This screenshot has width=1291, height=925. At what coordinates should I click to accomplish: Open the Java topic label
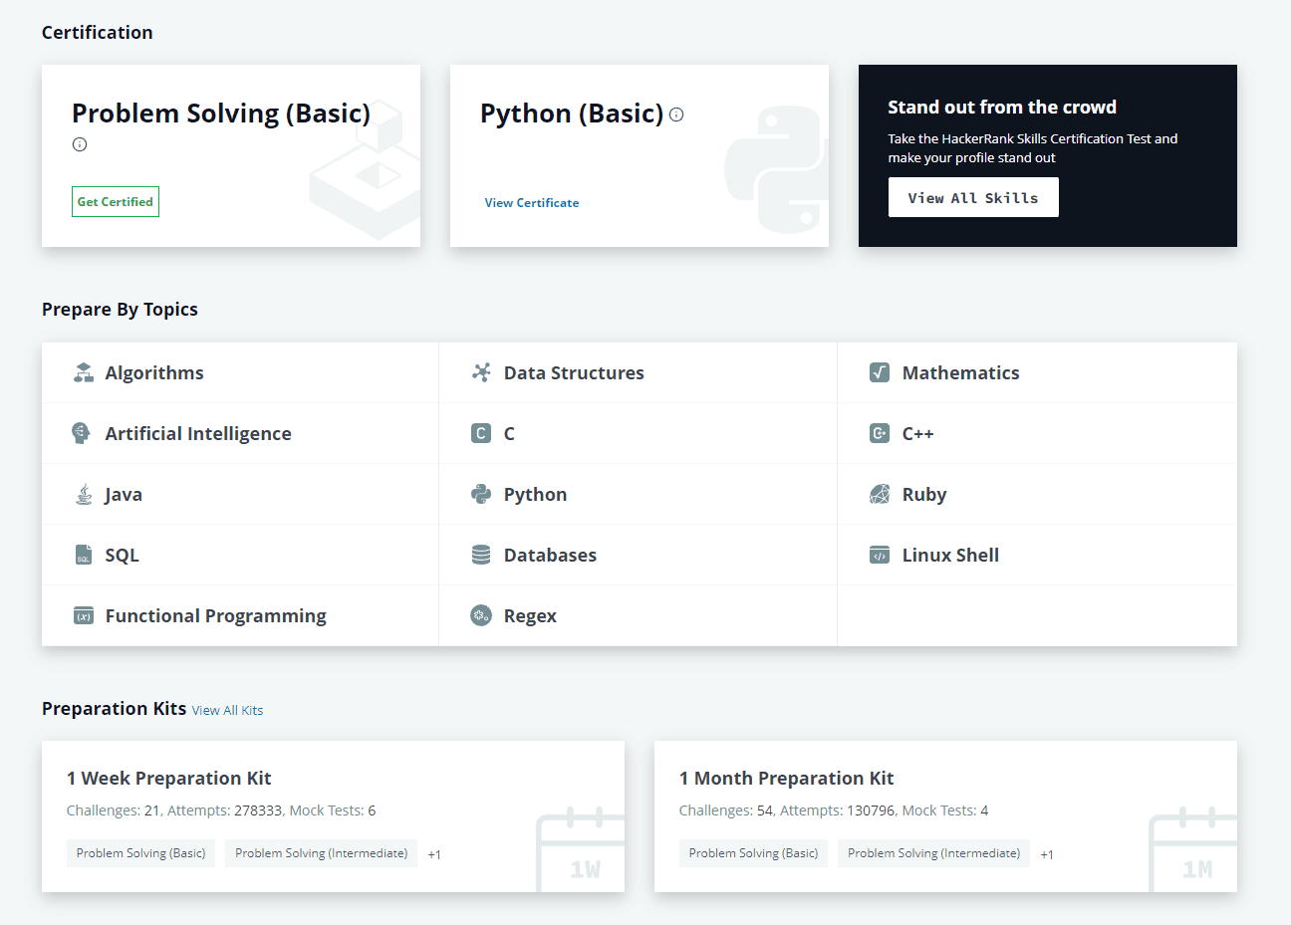124,494
